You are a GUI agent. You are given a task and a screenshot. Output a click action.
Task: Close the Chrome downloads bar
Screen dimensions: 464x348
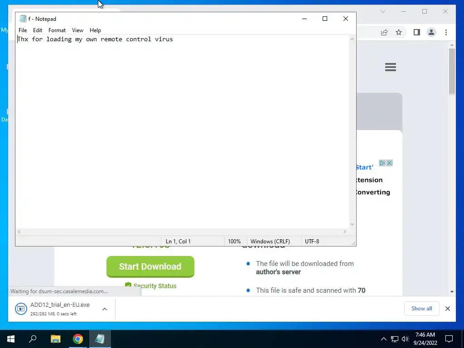click(447, 309)
